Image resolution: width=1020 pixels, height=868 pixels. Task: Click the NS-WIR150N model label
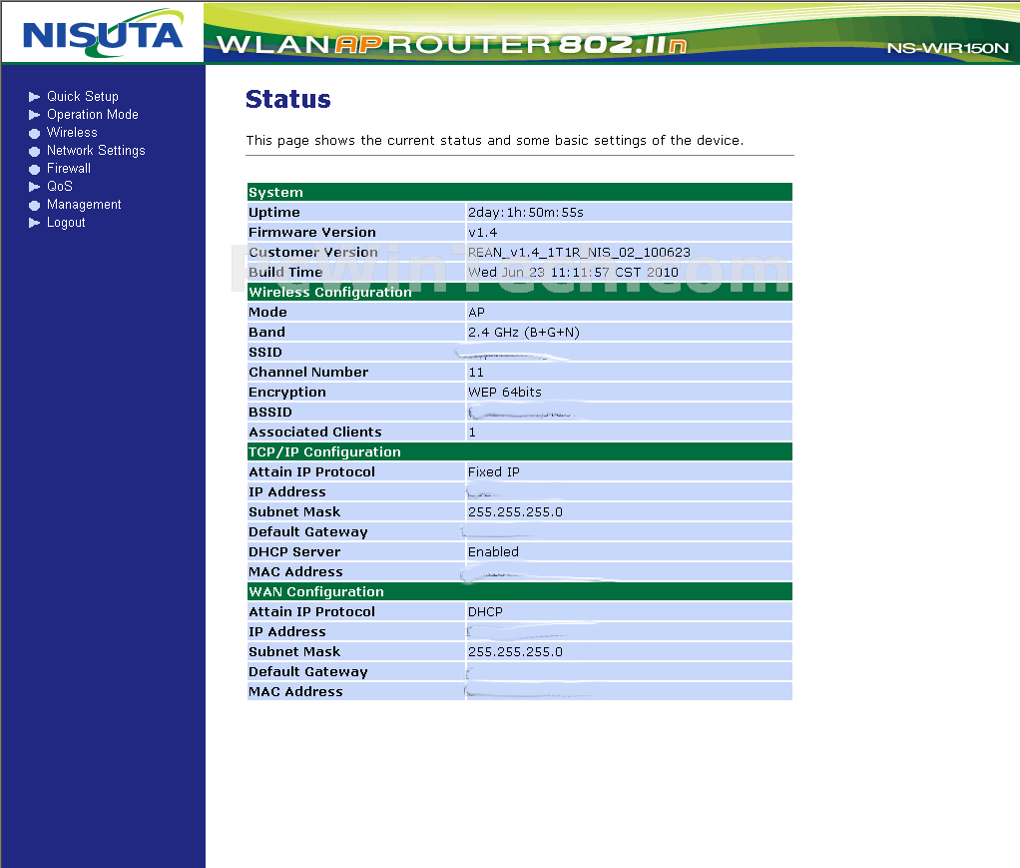[947, 48]
